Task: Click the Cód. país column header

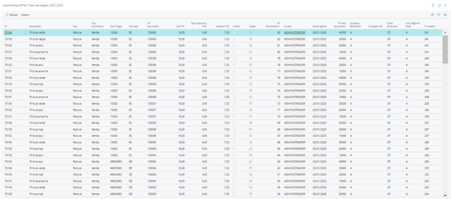Action: [x=133, y=26]
